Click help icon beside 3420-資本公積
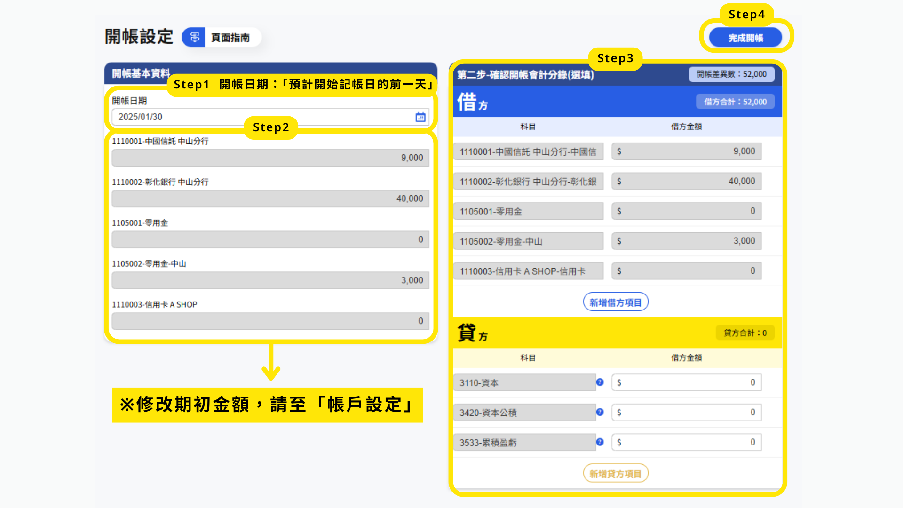The width and height of the screenshot is (903, 508). click(600, 412)
